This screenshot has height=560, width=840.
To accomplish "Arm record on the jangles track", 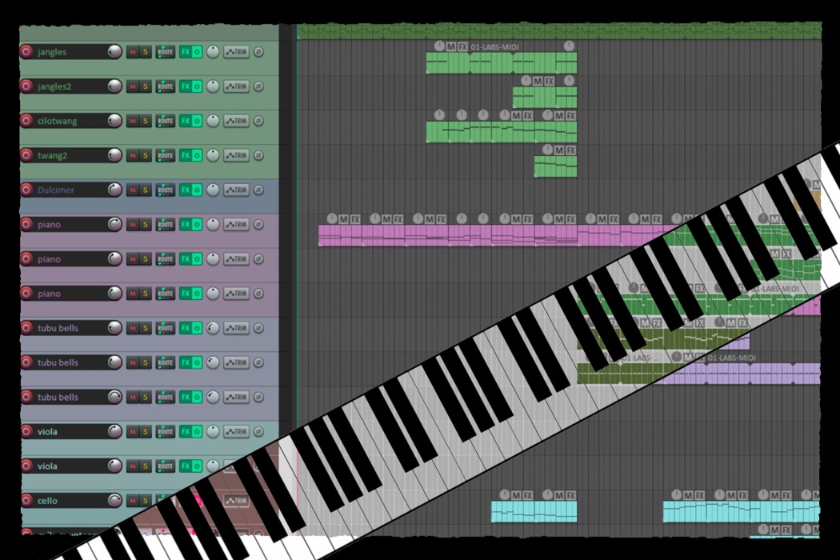I will [26, 52].
